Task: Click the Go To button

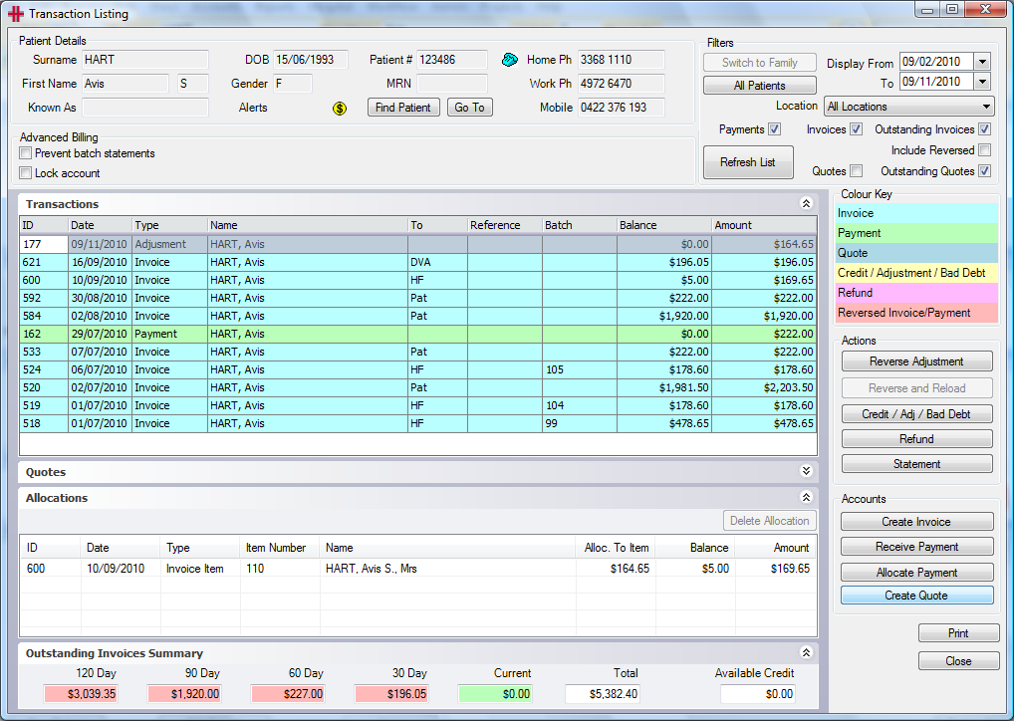Action: click(470, 108)
